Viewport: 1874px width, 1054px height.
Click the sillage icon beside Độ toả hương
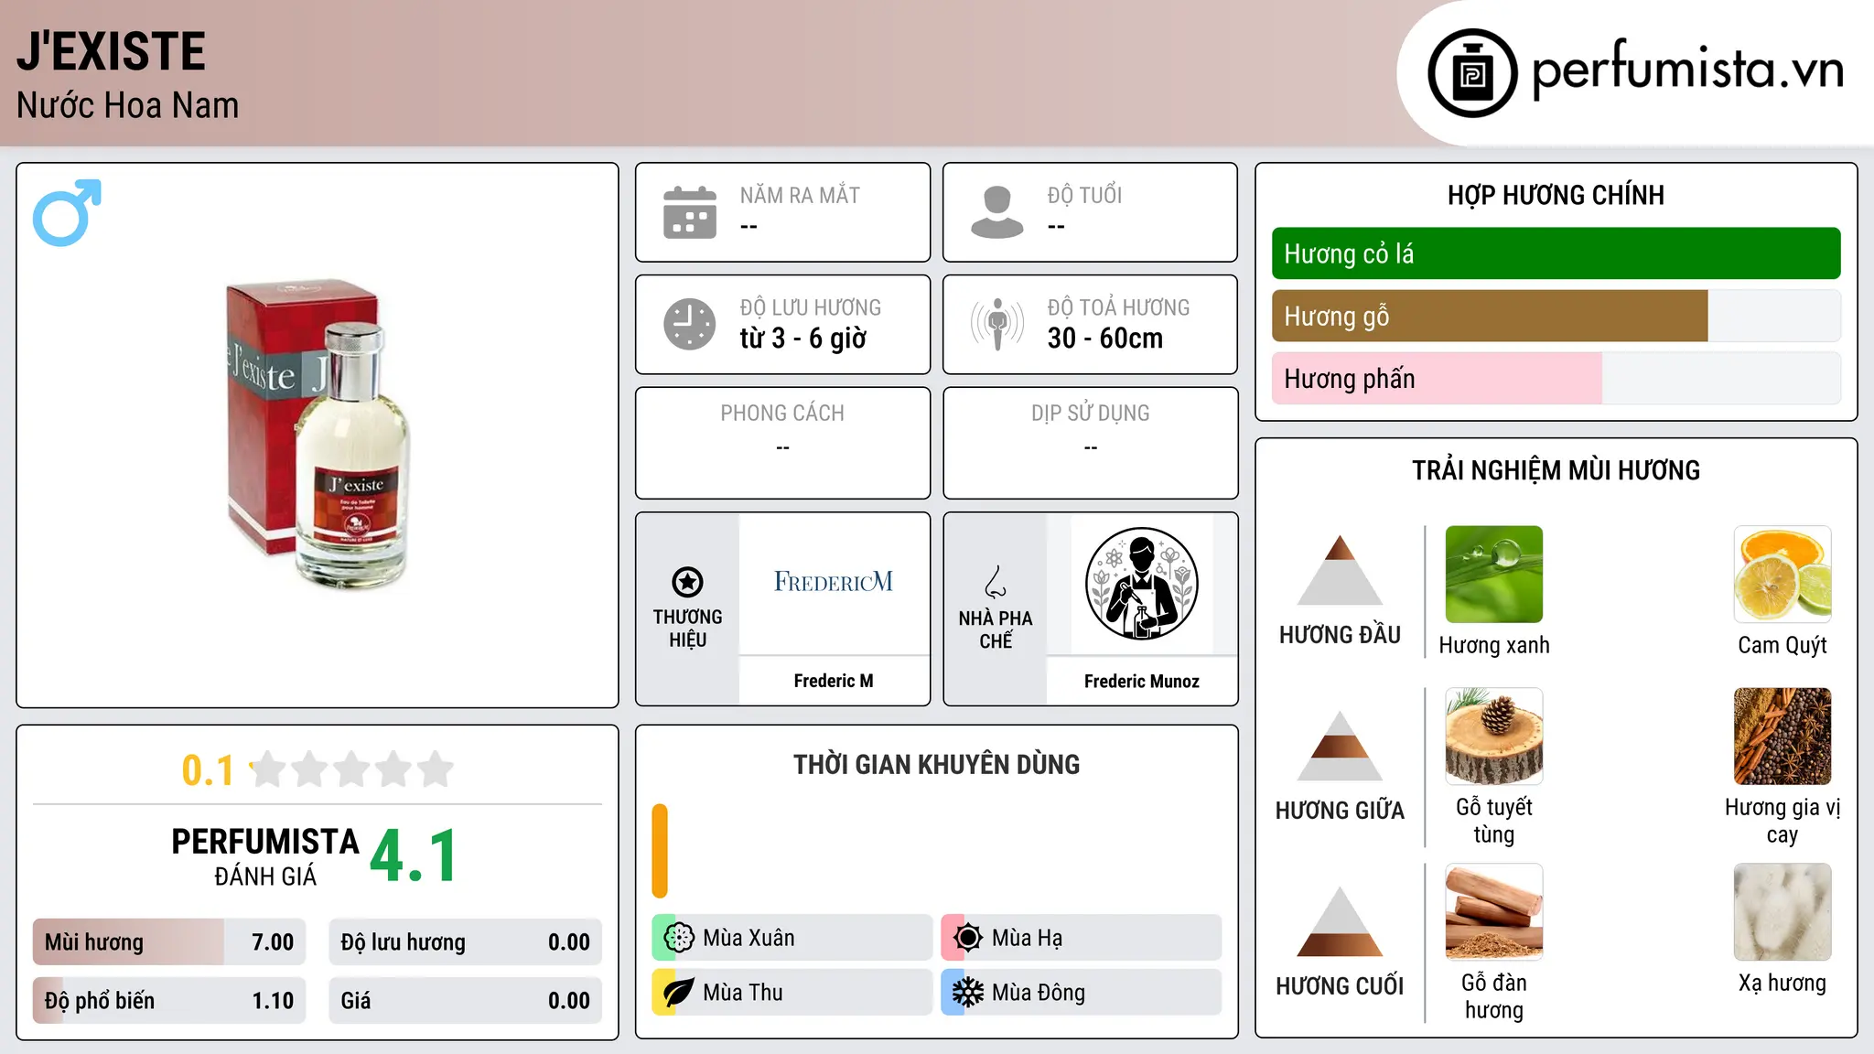point(997,324)
